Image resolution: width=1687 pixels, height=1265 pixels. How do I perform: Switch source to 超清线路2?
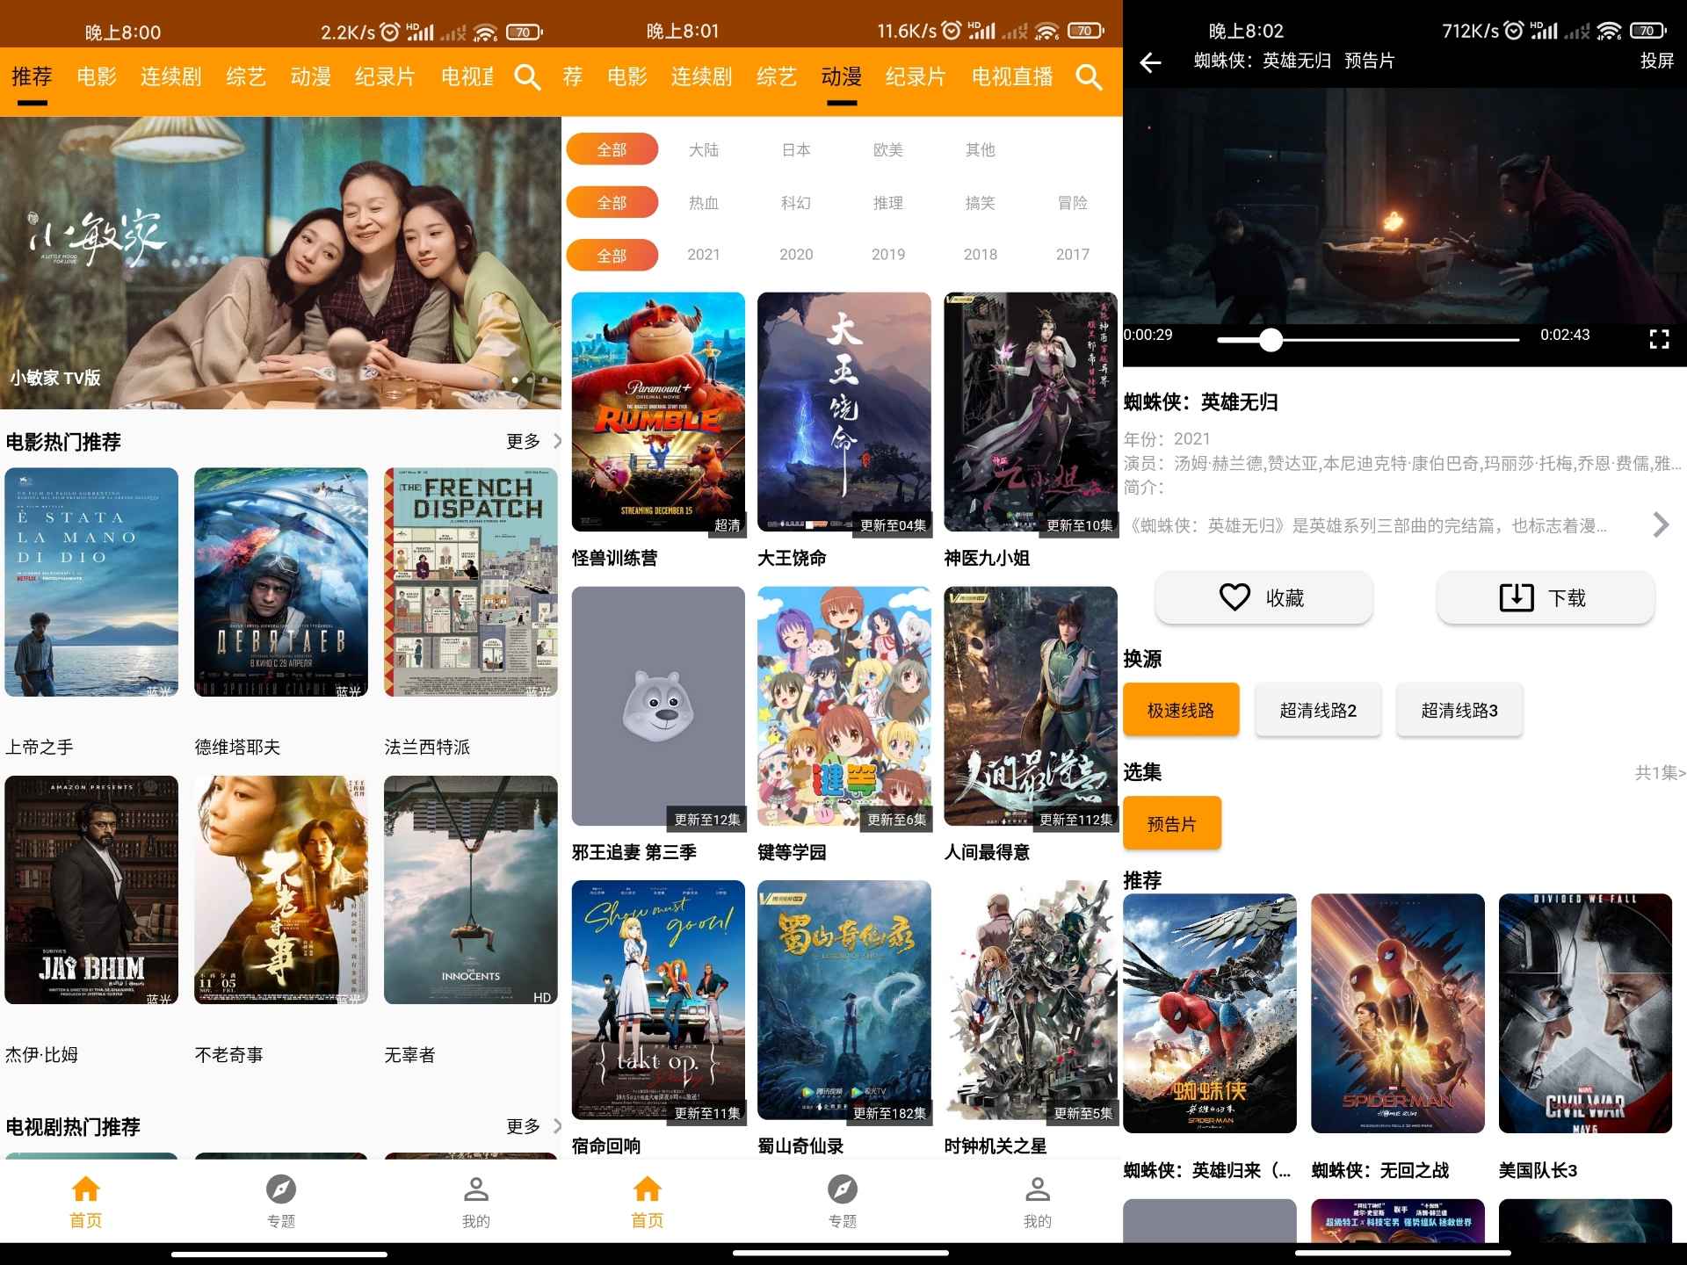[x=1318, y=711]
